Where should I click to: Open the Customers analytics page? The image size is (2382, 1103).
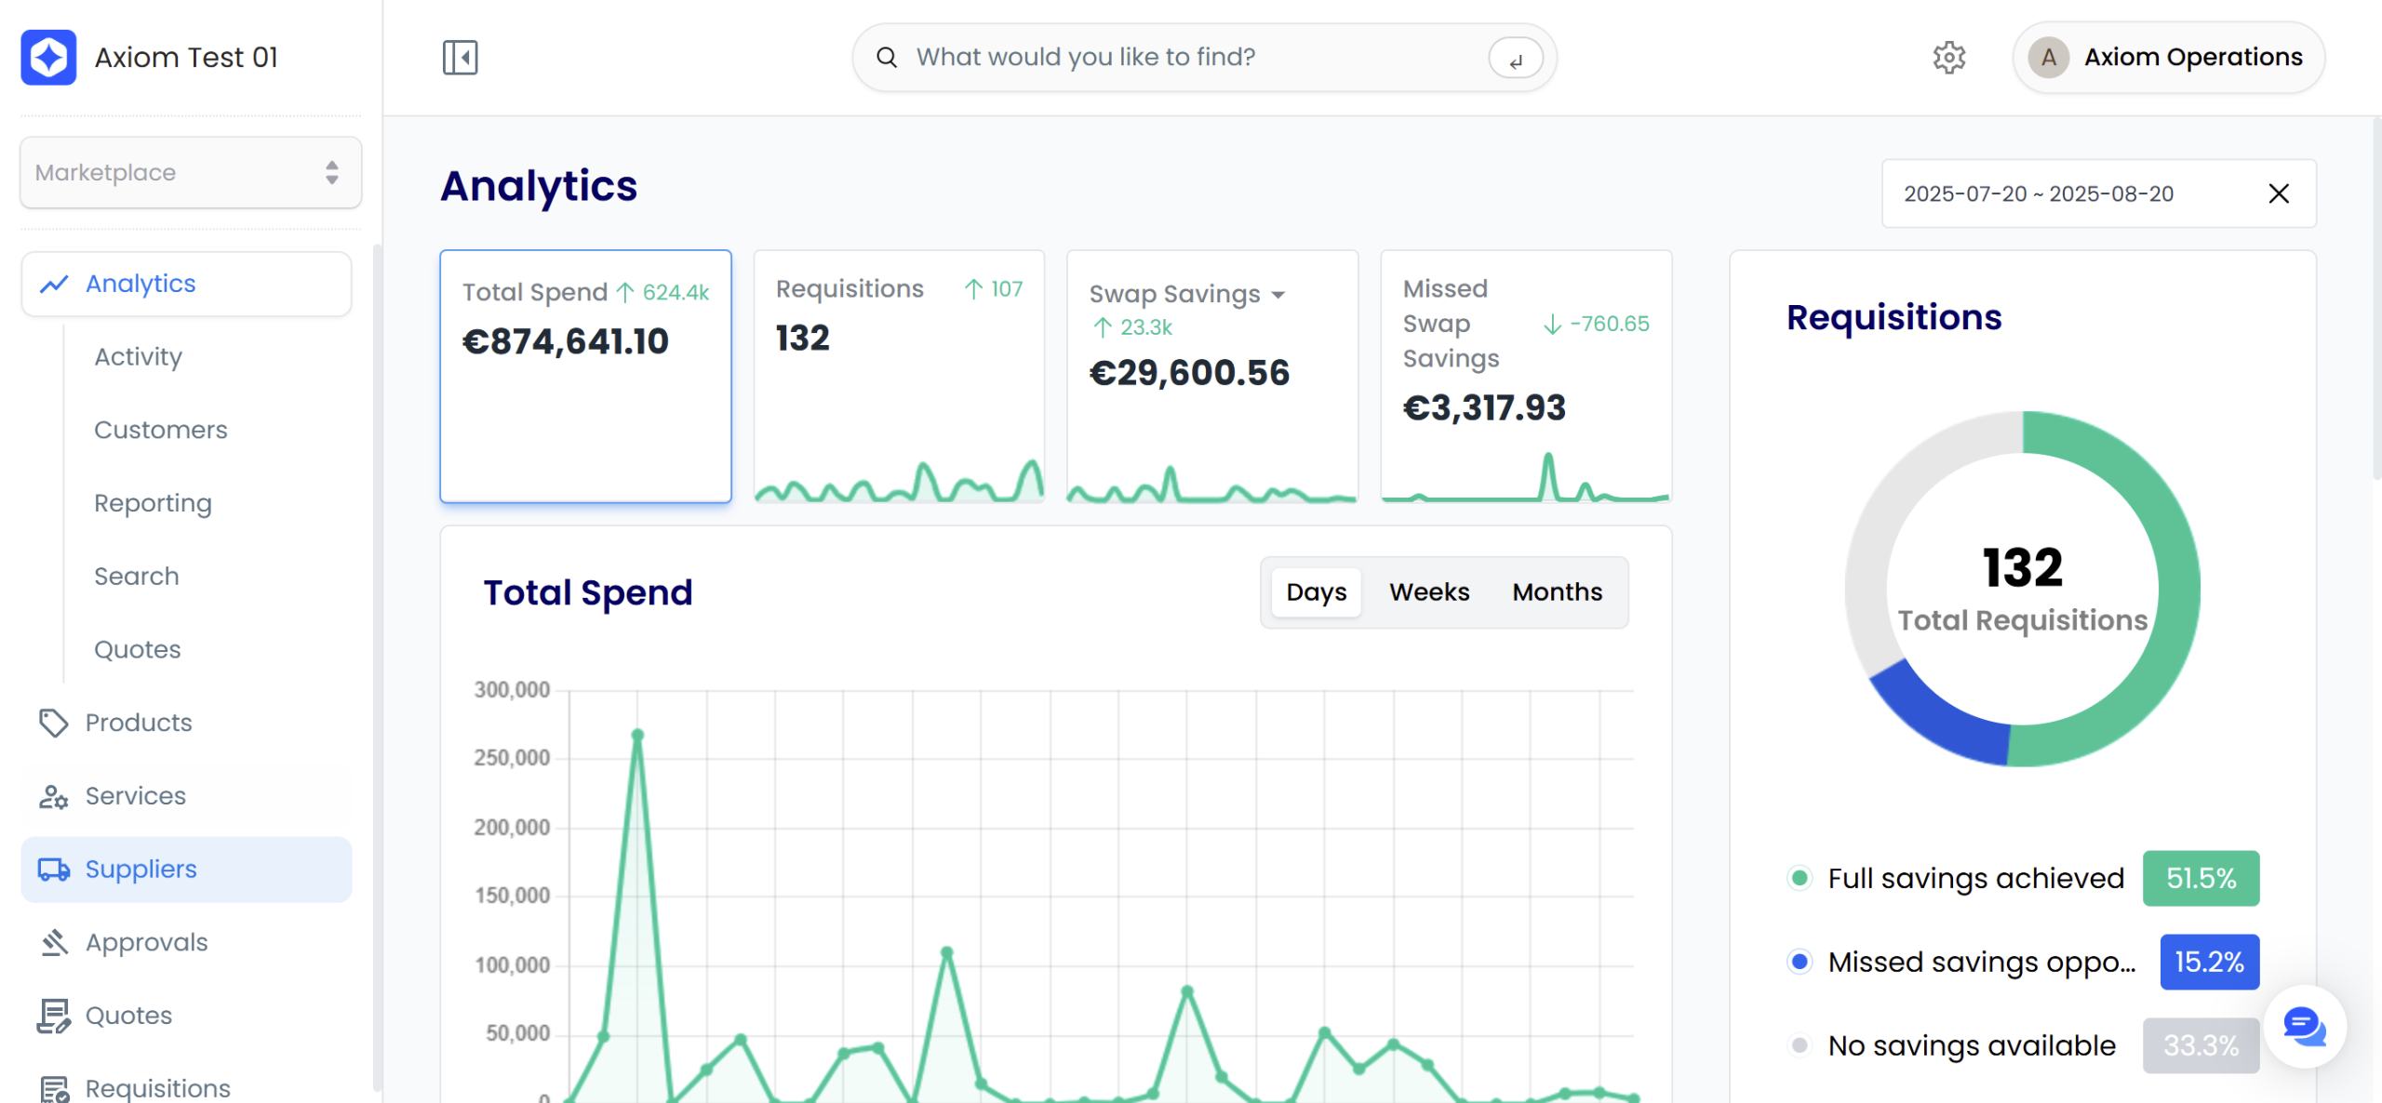[161, 430]
